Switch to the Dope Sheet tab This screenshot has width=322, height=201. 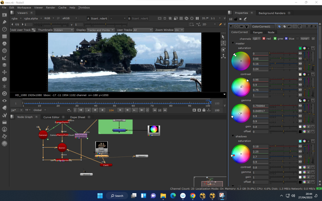(x=78, y=117)
